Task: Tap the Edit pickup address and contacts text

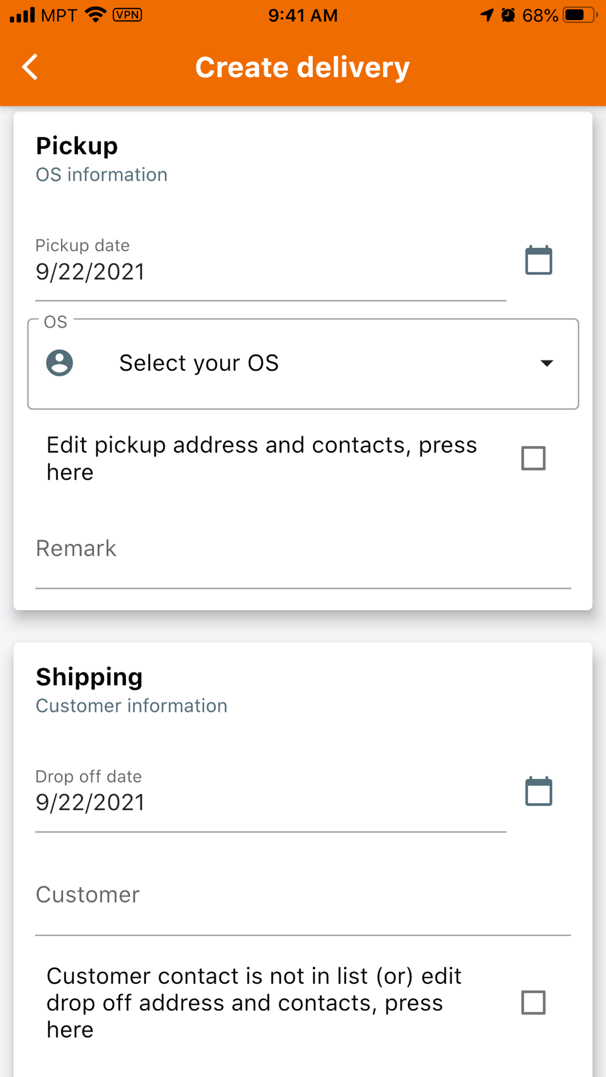Action: (262, 459)
